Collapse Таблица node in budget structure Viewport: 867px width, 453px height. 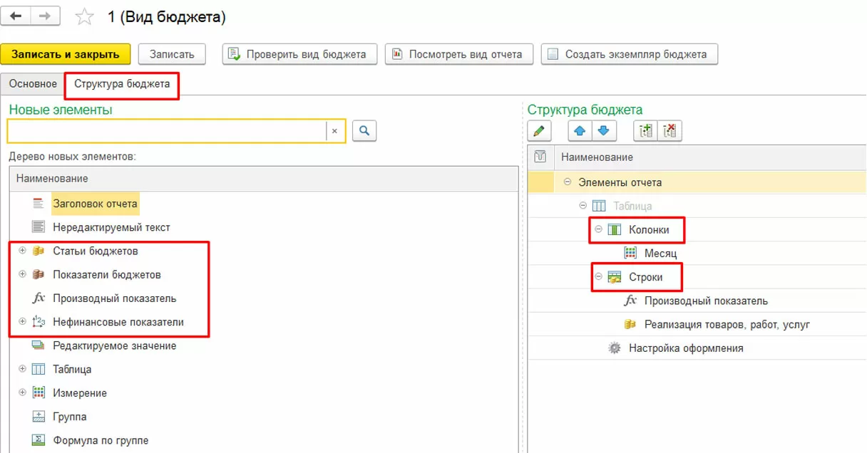click(583, 206)
